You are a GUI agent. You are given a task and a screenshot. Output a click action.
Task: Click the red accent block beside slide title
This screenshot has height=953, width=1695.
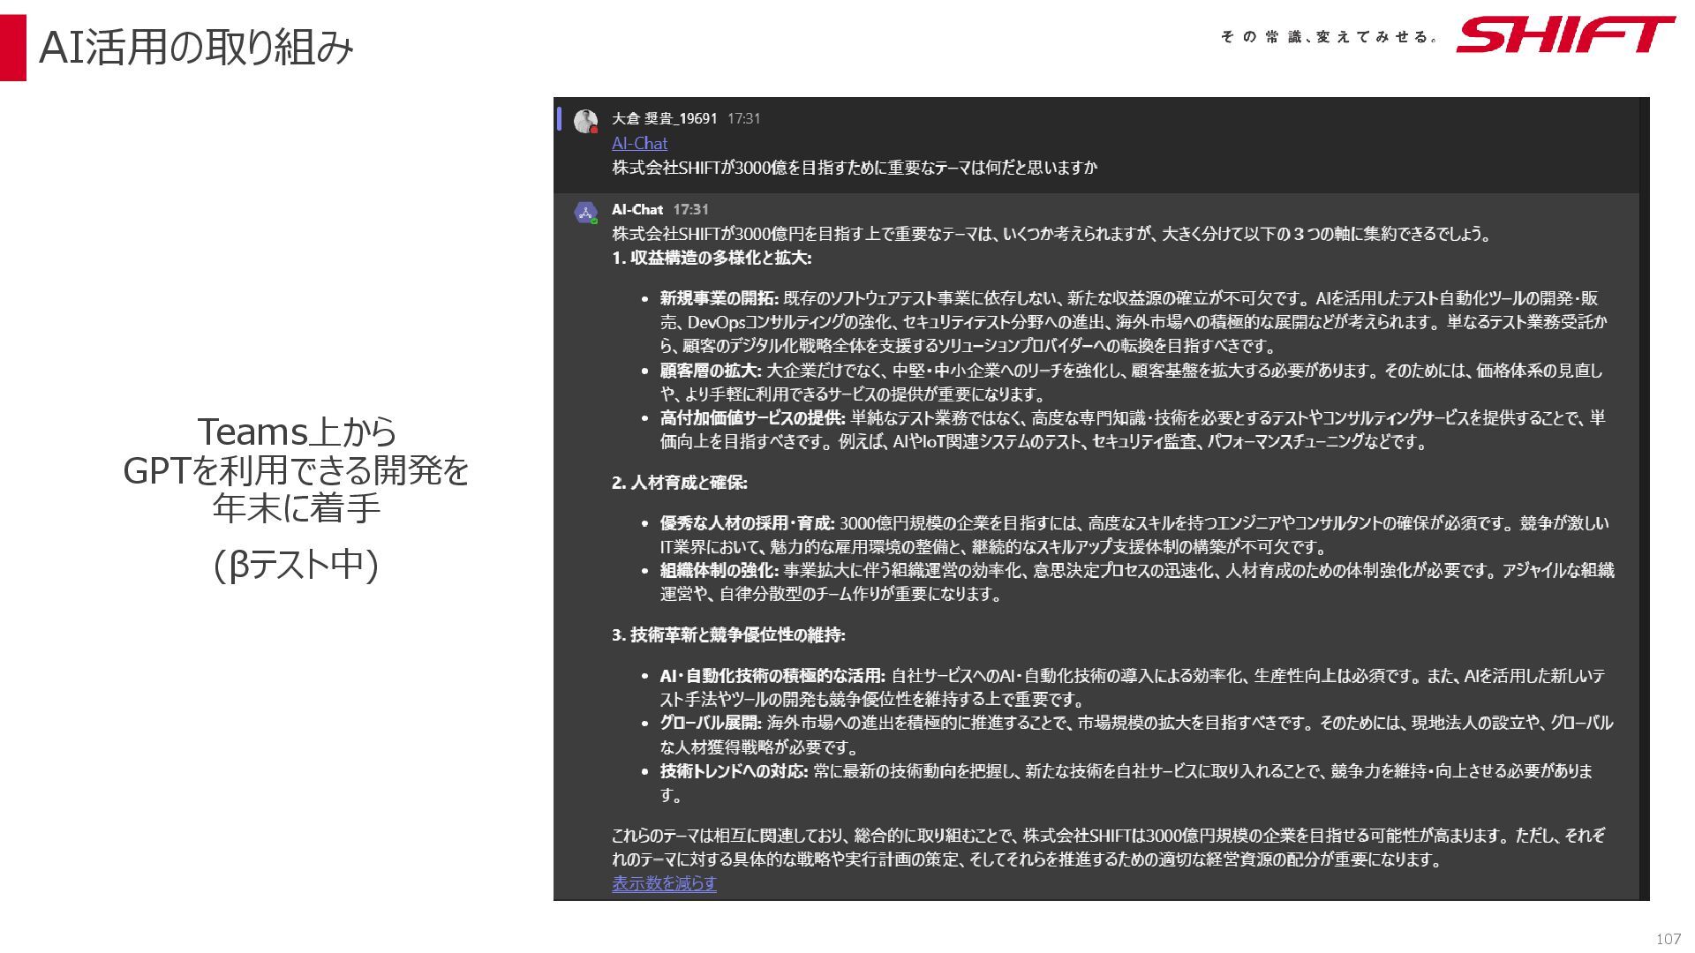pos(12,48)
